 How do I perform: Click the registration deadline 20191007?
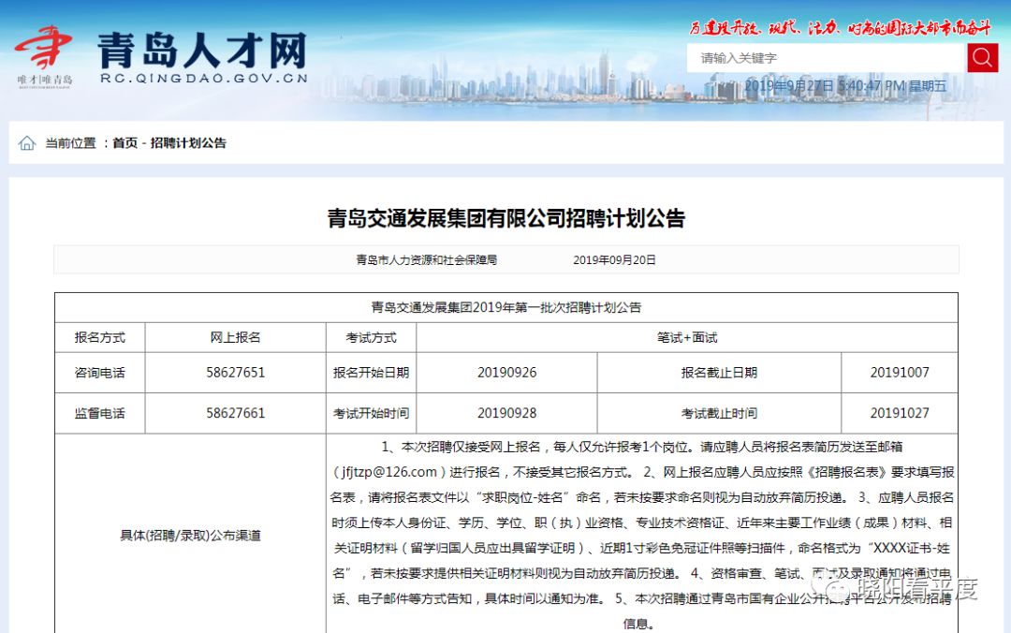(x=900, y=373)
